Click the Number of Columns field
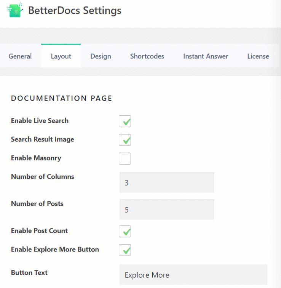The width and height of the screenshot is (281, 288). [x=167, y=182]
